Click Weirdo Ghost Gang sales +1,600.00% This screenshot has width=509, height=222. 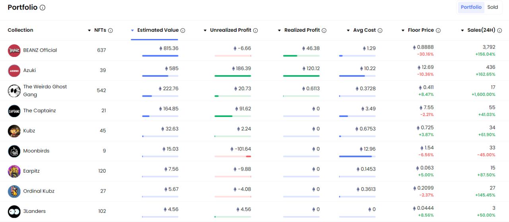pyautogui.click(x=484, y=95)
